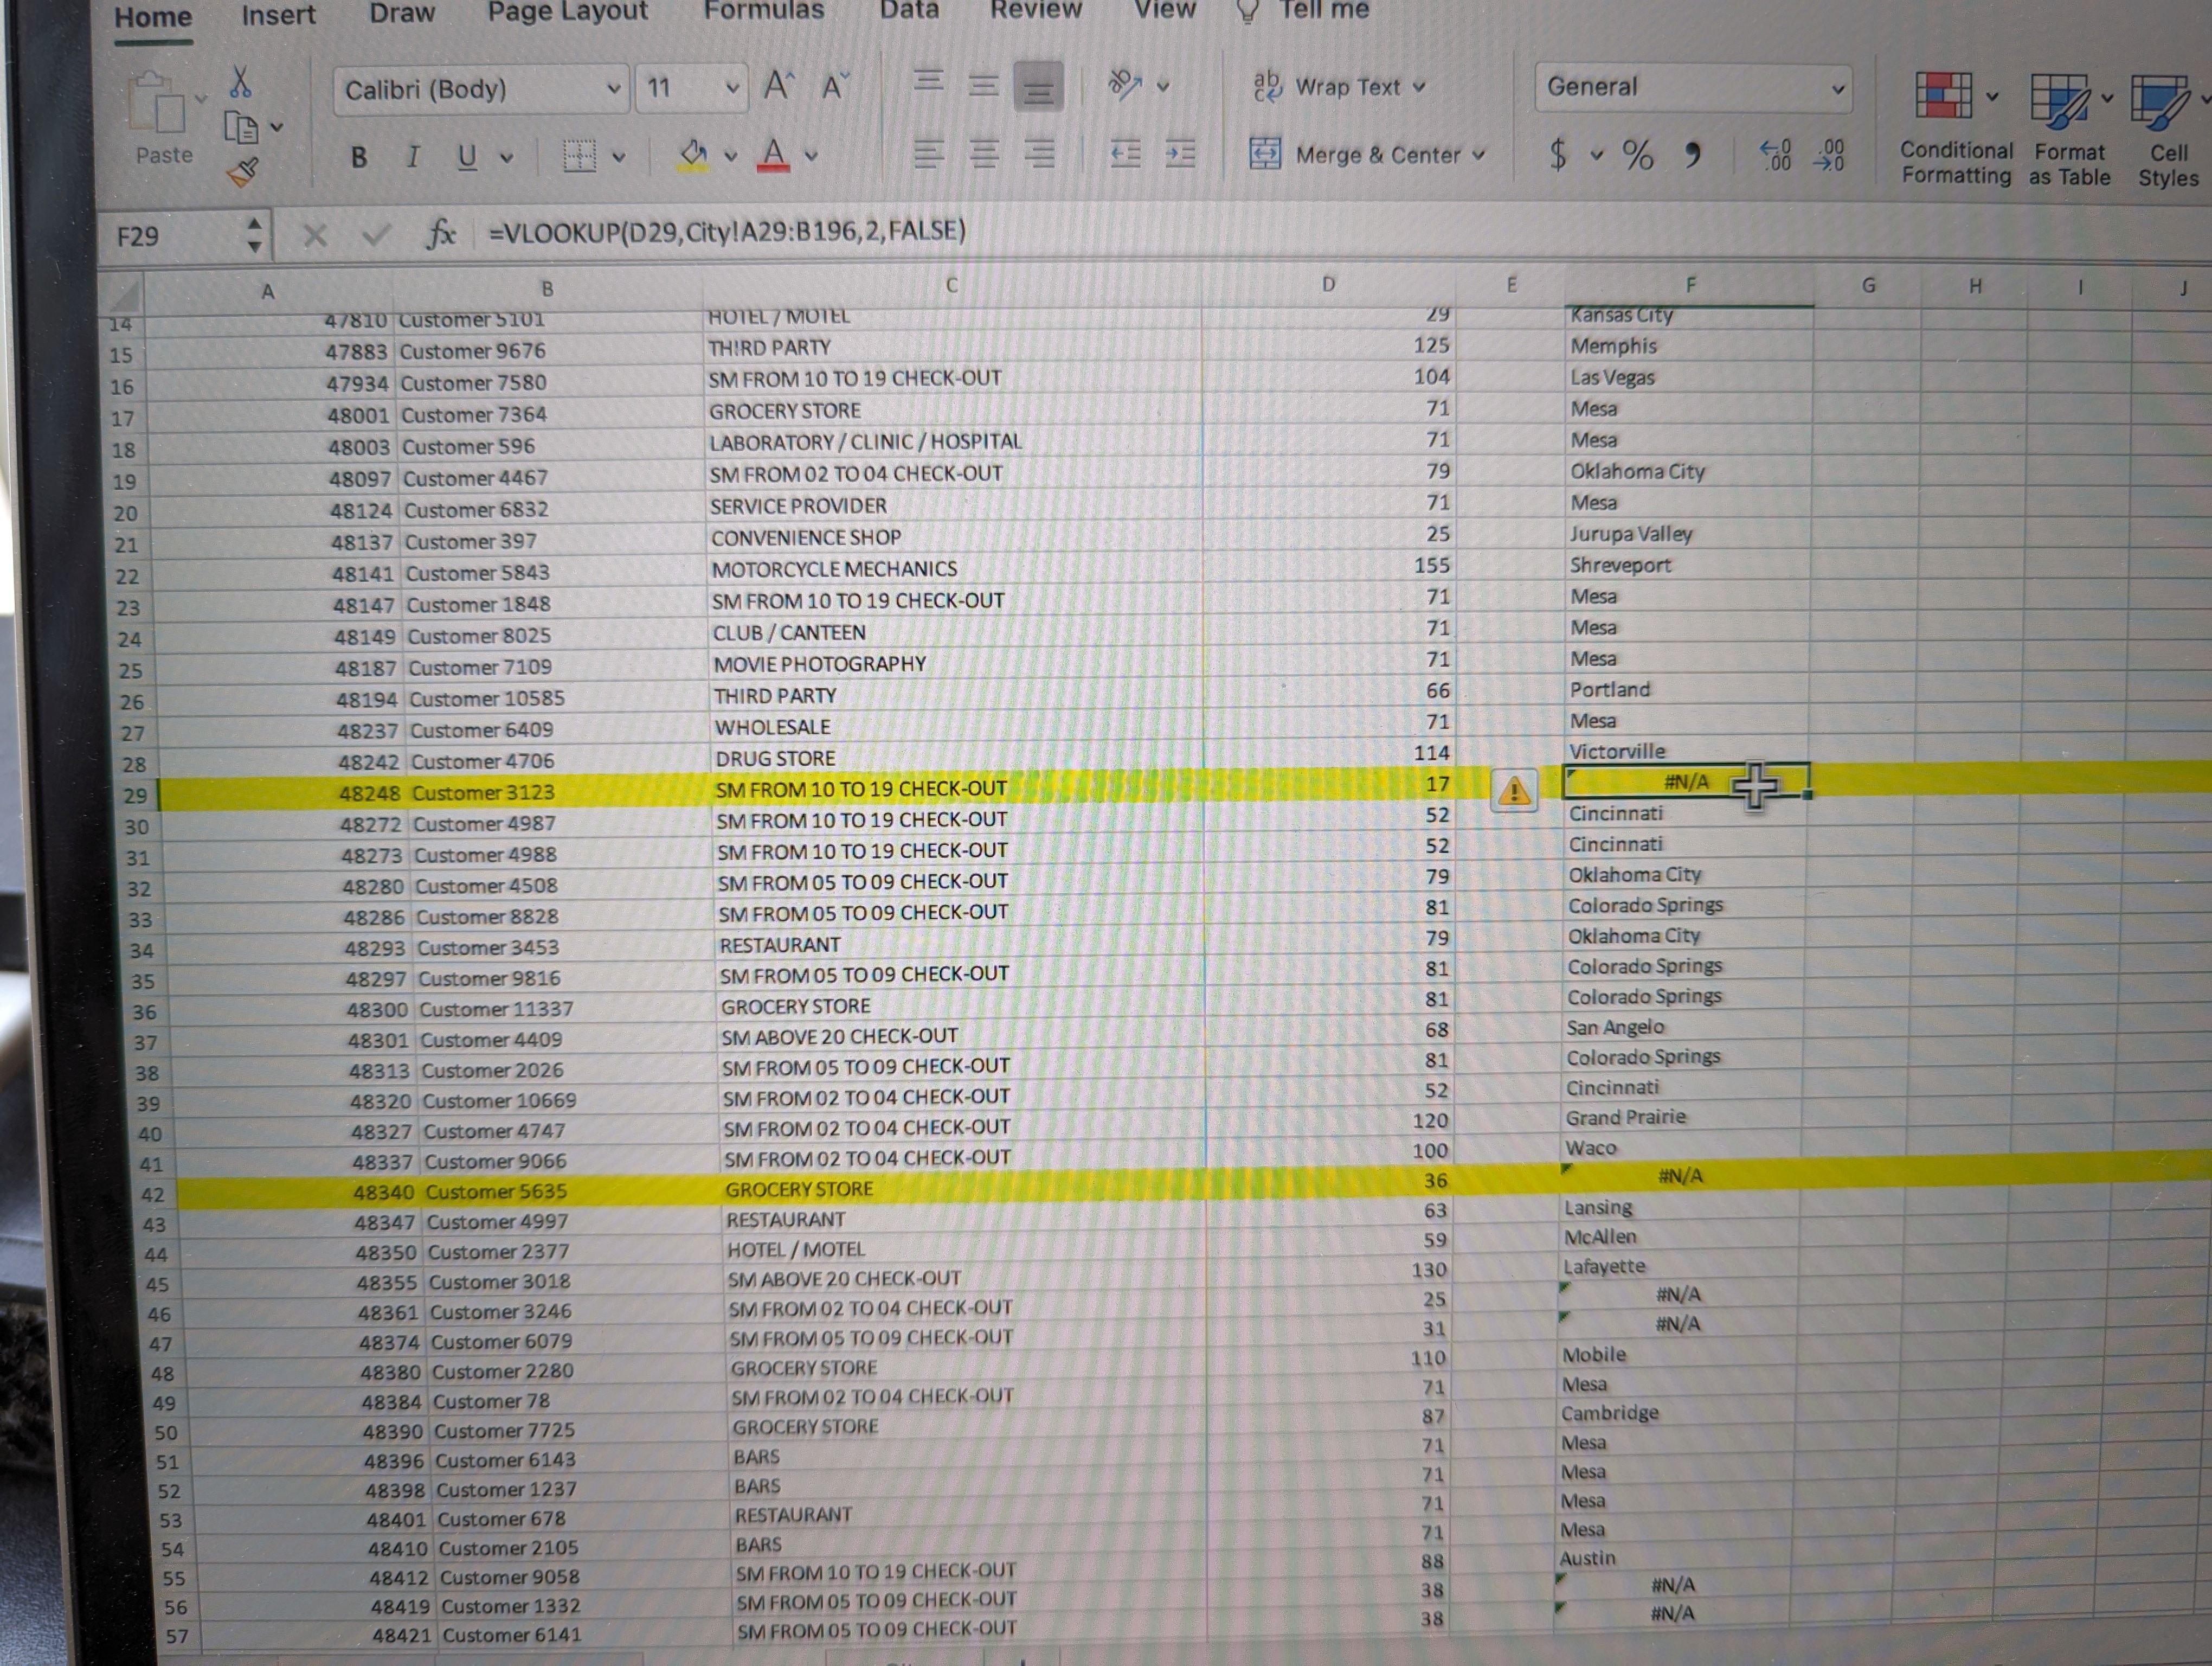Viewport: 2212px width, 1666px height.
Task: Apply the red font color A
Action: click(x=773, y=155)
